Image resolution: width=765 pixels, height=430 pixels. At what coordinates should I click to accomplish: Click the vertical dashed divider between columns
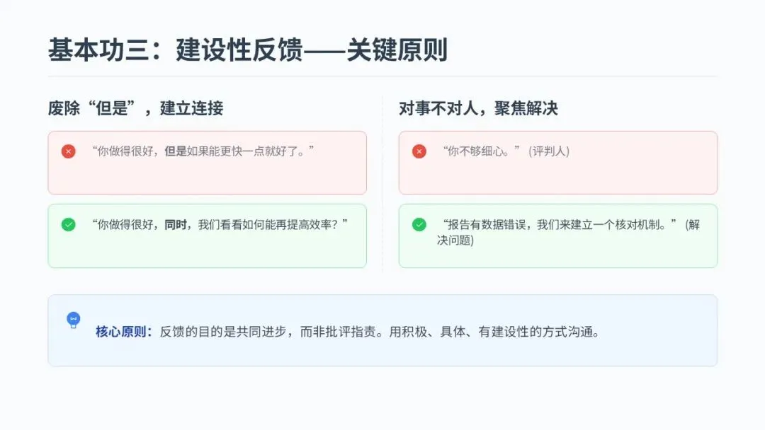pos(382,184)
